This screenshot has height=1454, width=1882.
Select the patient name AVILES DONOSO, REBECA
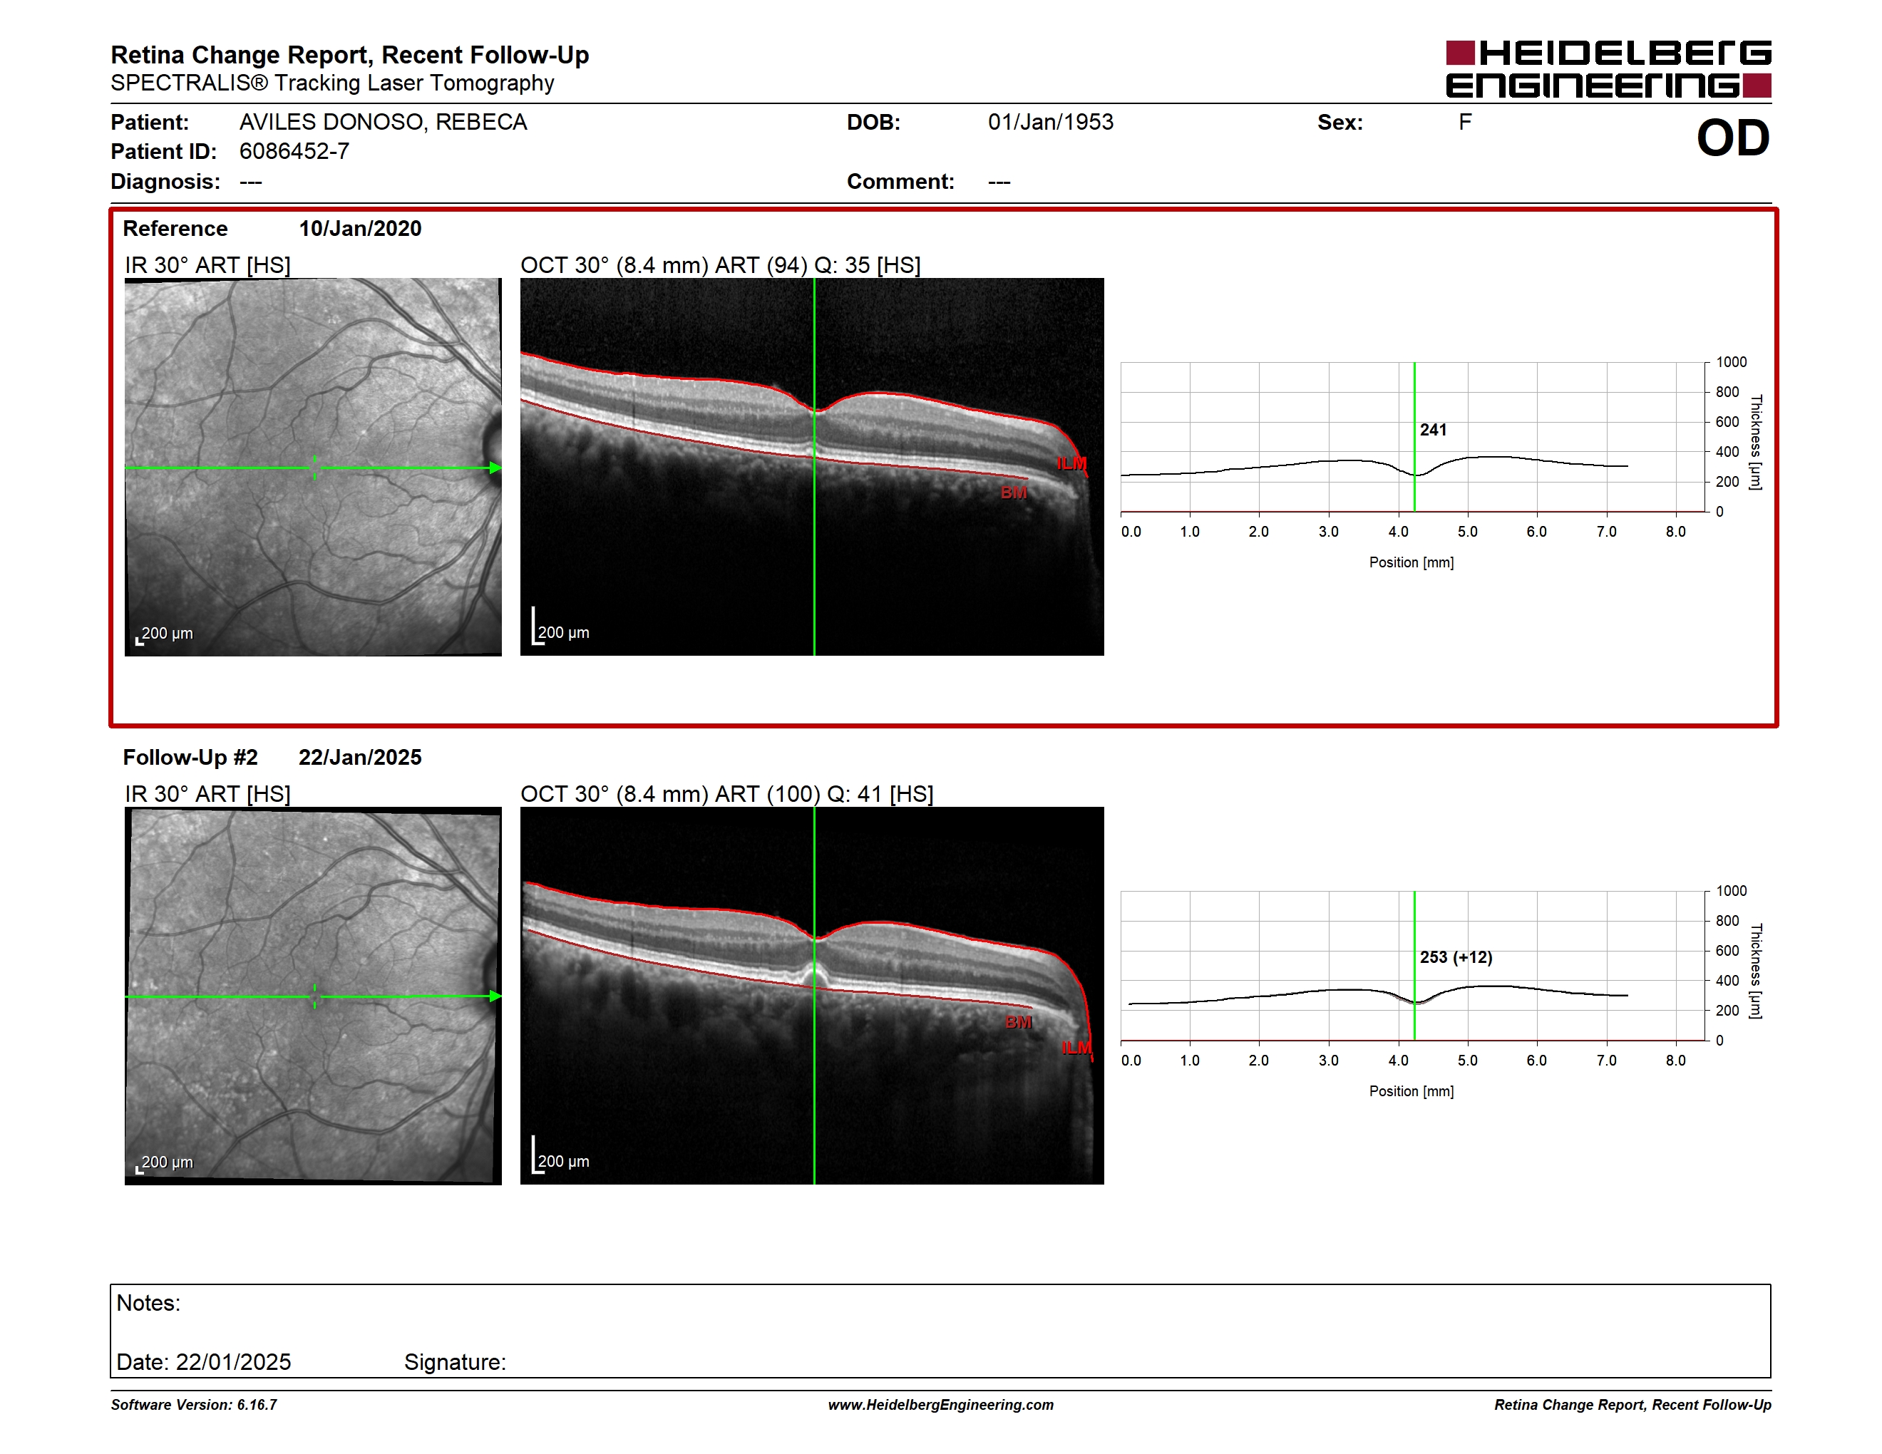pos(384,123)
